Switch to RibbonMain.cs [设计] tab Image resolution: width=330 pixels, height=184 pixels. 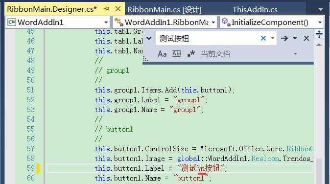pyautogui.click(x=165, y=9)
